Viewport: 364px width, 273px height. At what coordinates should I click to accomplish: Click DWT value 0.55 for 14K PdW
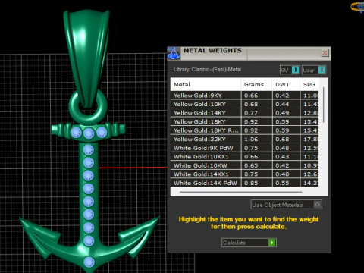(282, 183)
